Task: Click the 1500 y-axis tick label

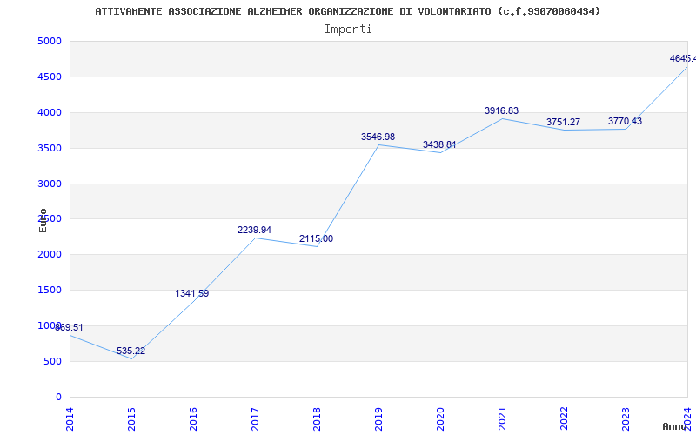Action: (x=50, y=291)
